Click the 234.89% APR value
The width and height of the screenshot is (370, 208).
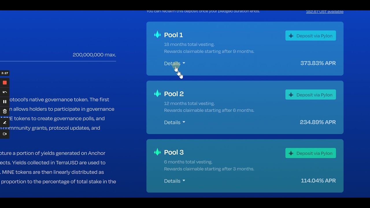[318, 122]
